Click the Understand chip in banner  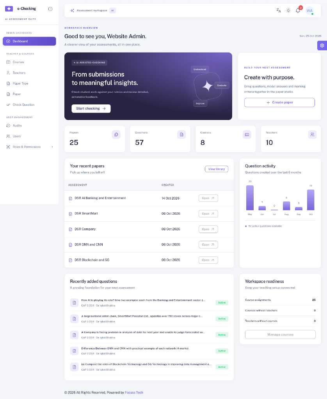pos(200,69)
